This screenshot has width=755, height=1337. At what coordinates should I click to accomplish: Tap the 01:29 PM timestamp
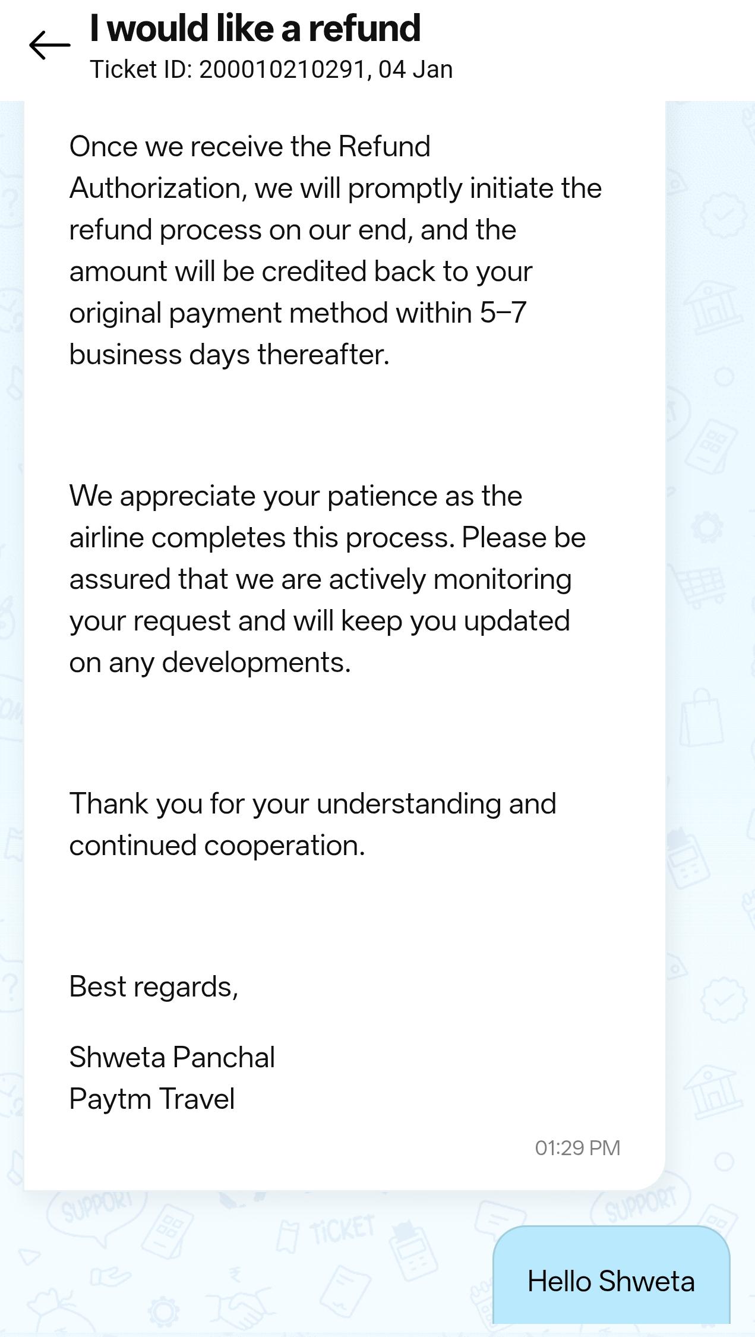pyautogui.click(x=577, y=1147)
